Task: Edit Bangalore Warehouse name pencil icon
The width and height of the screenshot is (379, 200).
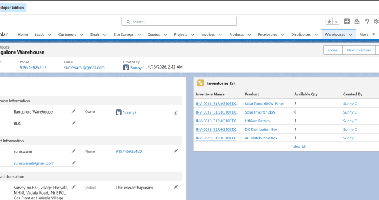Action: coord(74,111)
